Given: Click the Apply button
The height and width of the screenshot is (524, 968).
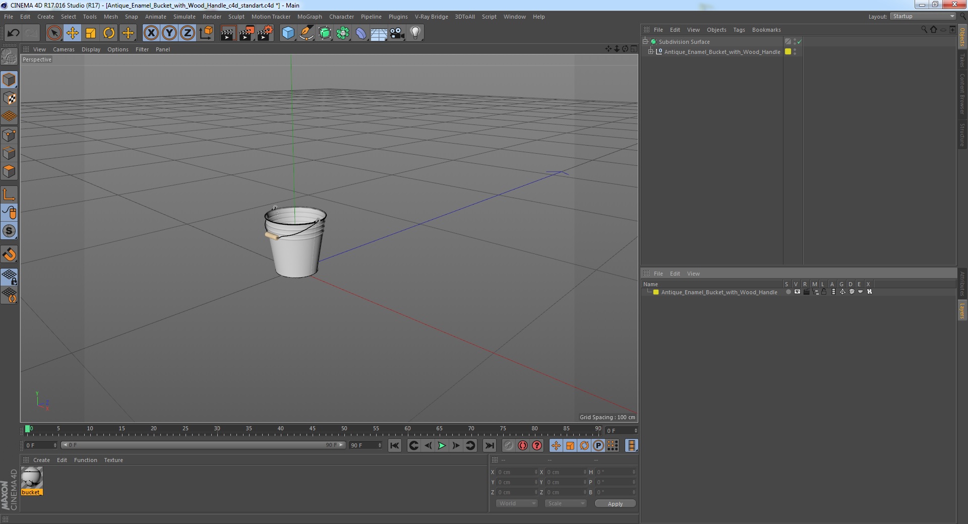Looking at the screenshot, I should tap(615, 504).
